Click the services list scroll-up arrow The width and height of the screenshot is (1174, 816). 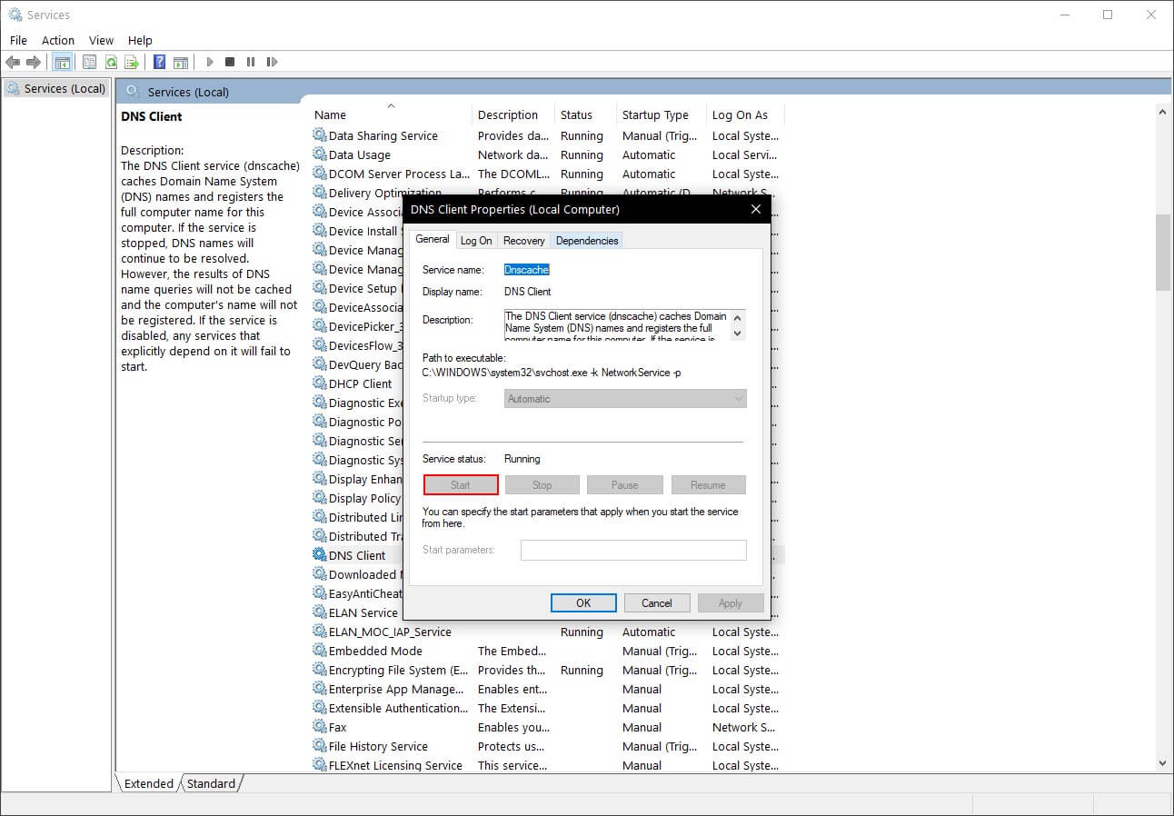click(x=1162, y=112)
